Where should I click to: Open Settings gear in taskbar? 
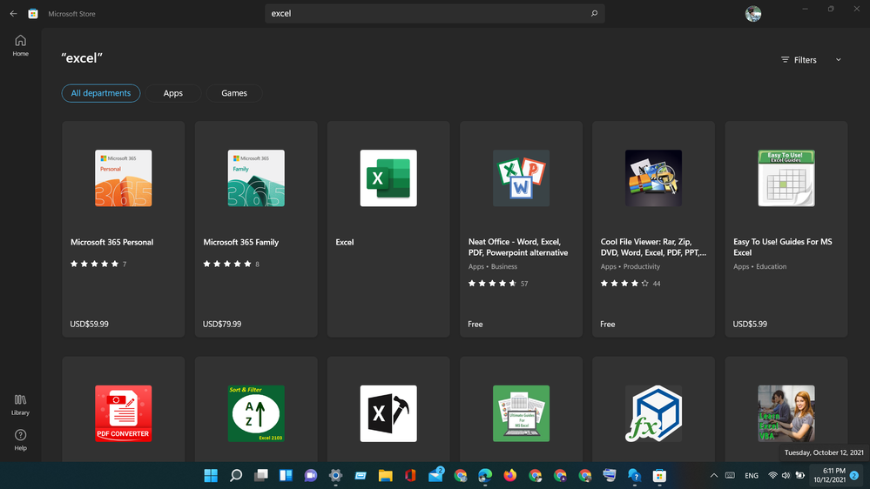(x=335, y=476)
